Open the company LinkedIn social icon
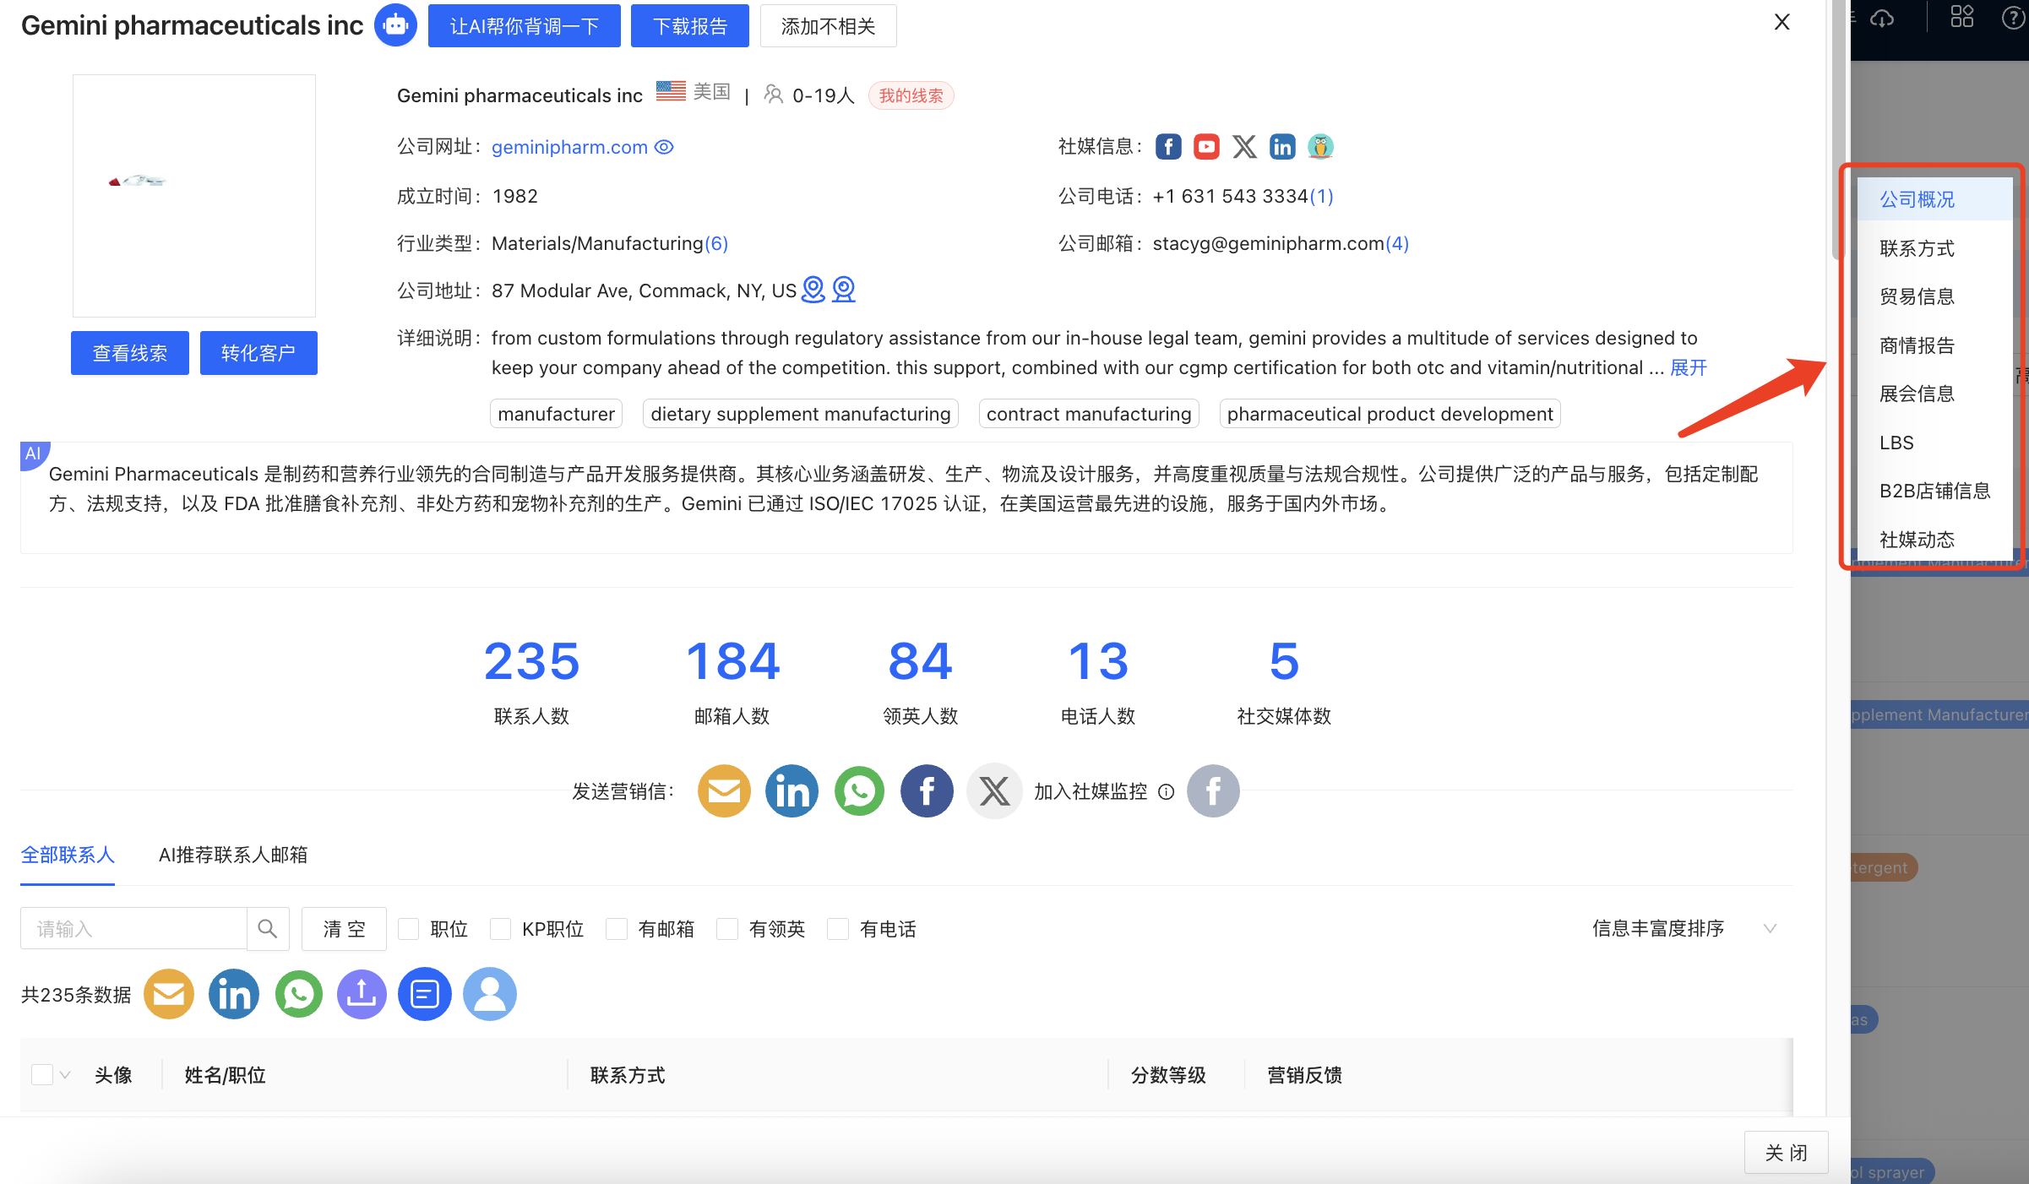Viewport: 2029px width, 1184px height. point(1282,147)
